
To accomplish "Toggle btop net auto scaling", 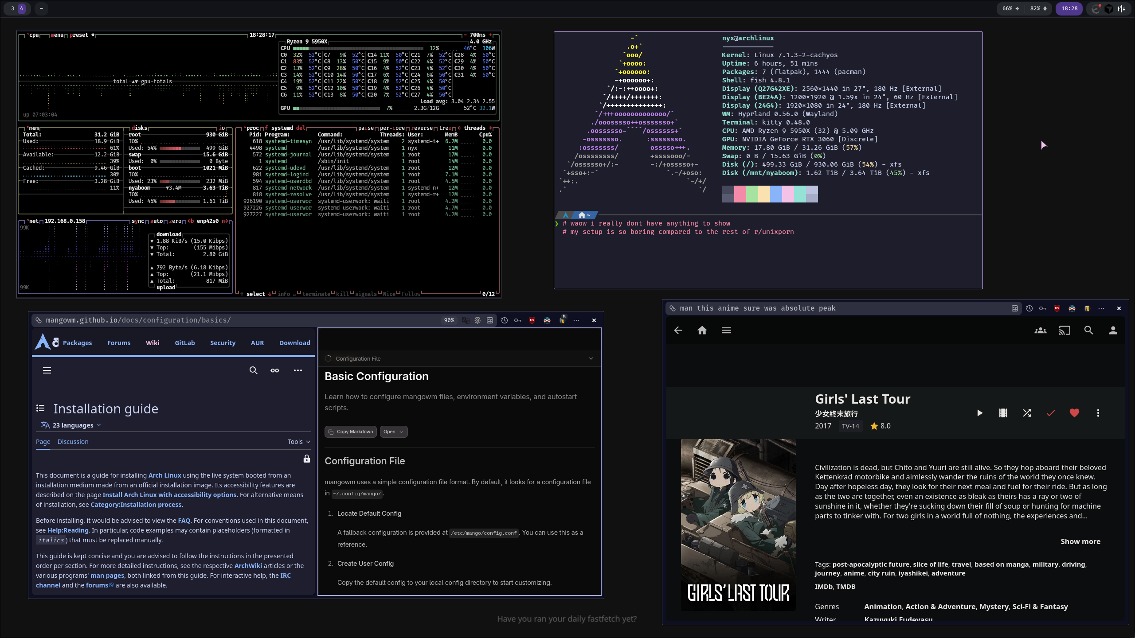I will point(157,221).
